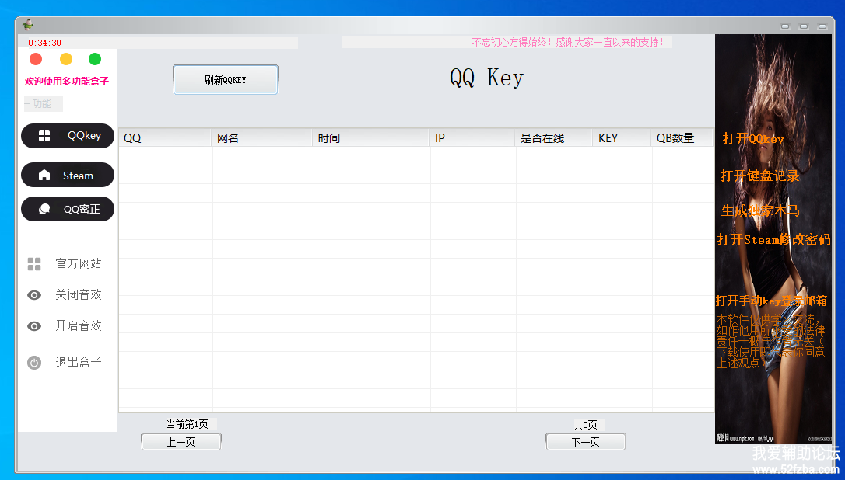
Task: Click the 官方网站 grid icon
Action: tap(34, 263)
